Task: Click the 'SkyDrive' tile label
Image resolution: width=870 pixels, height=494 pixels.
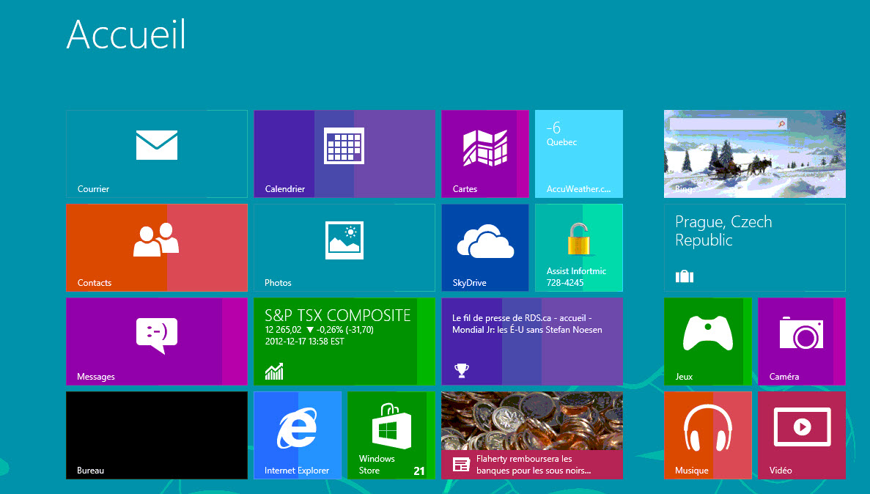Action: click(469, 282)
